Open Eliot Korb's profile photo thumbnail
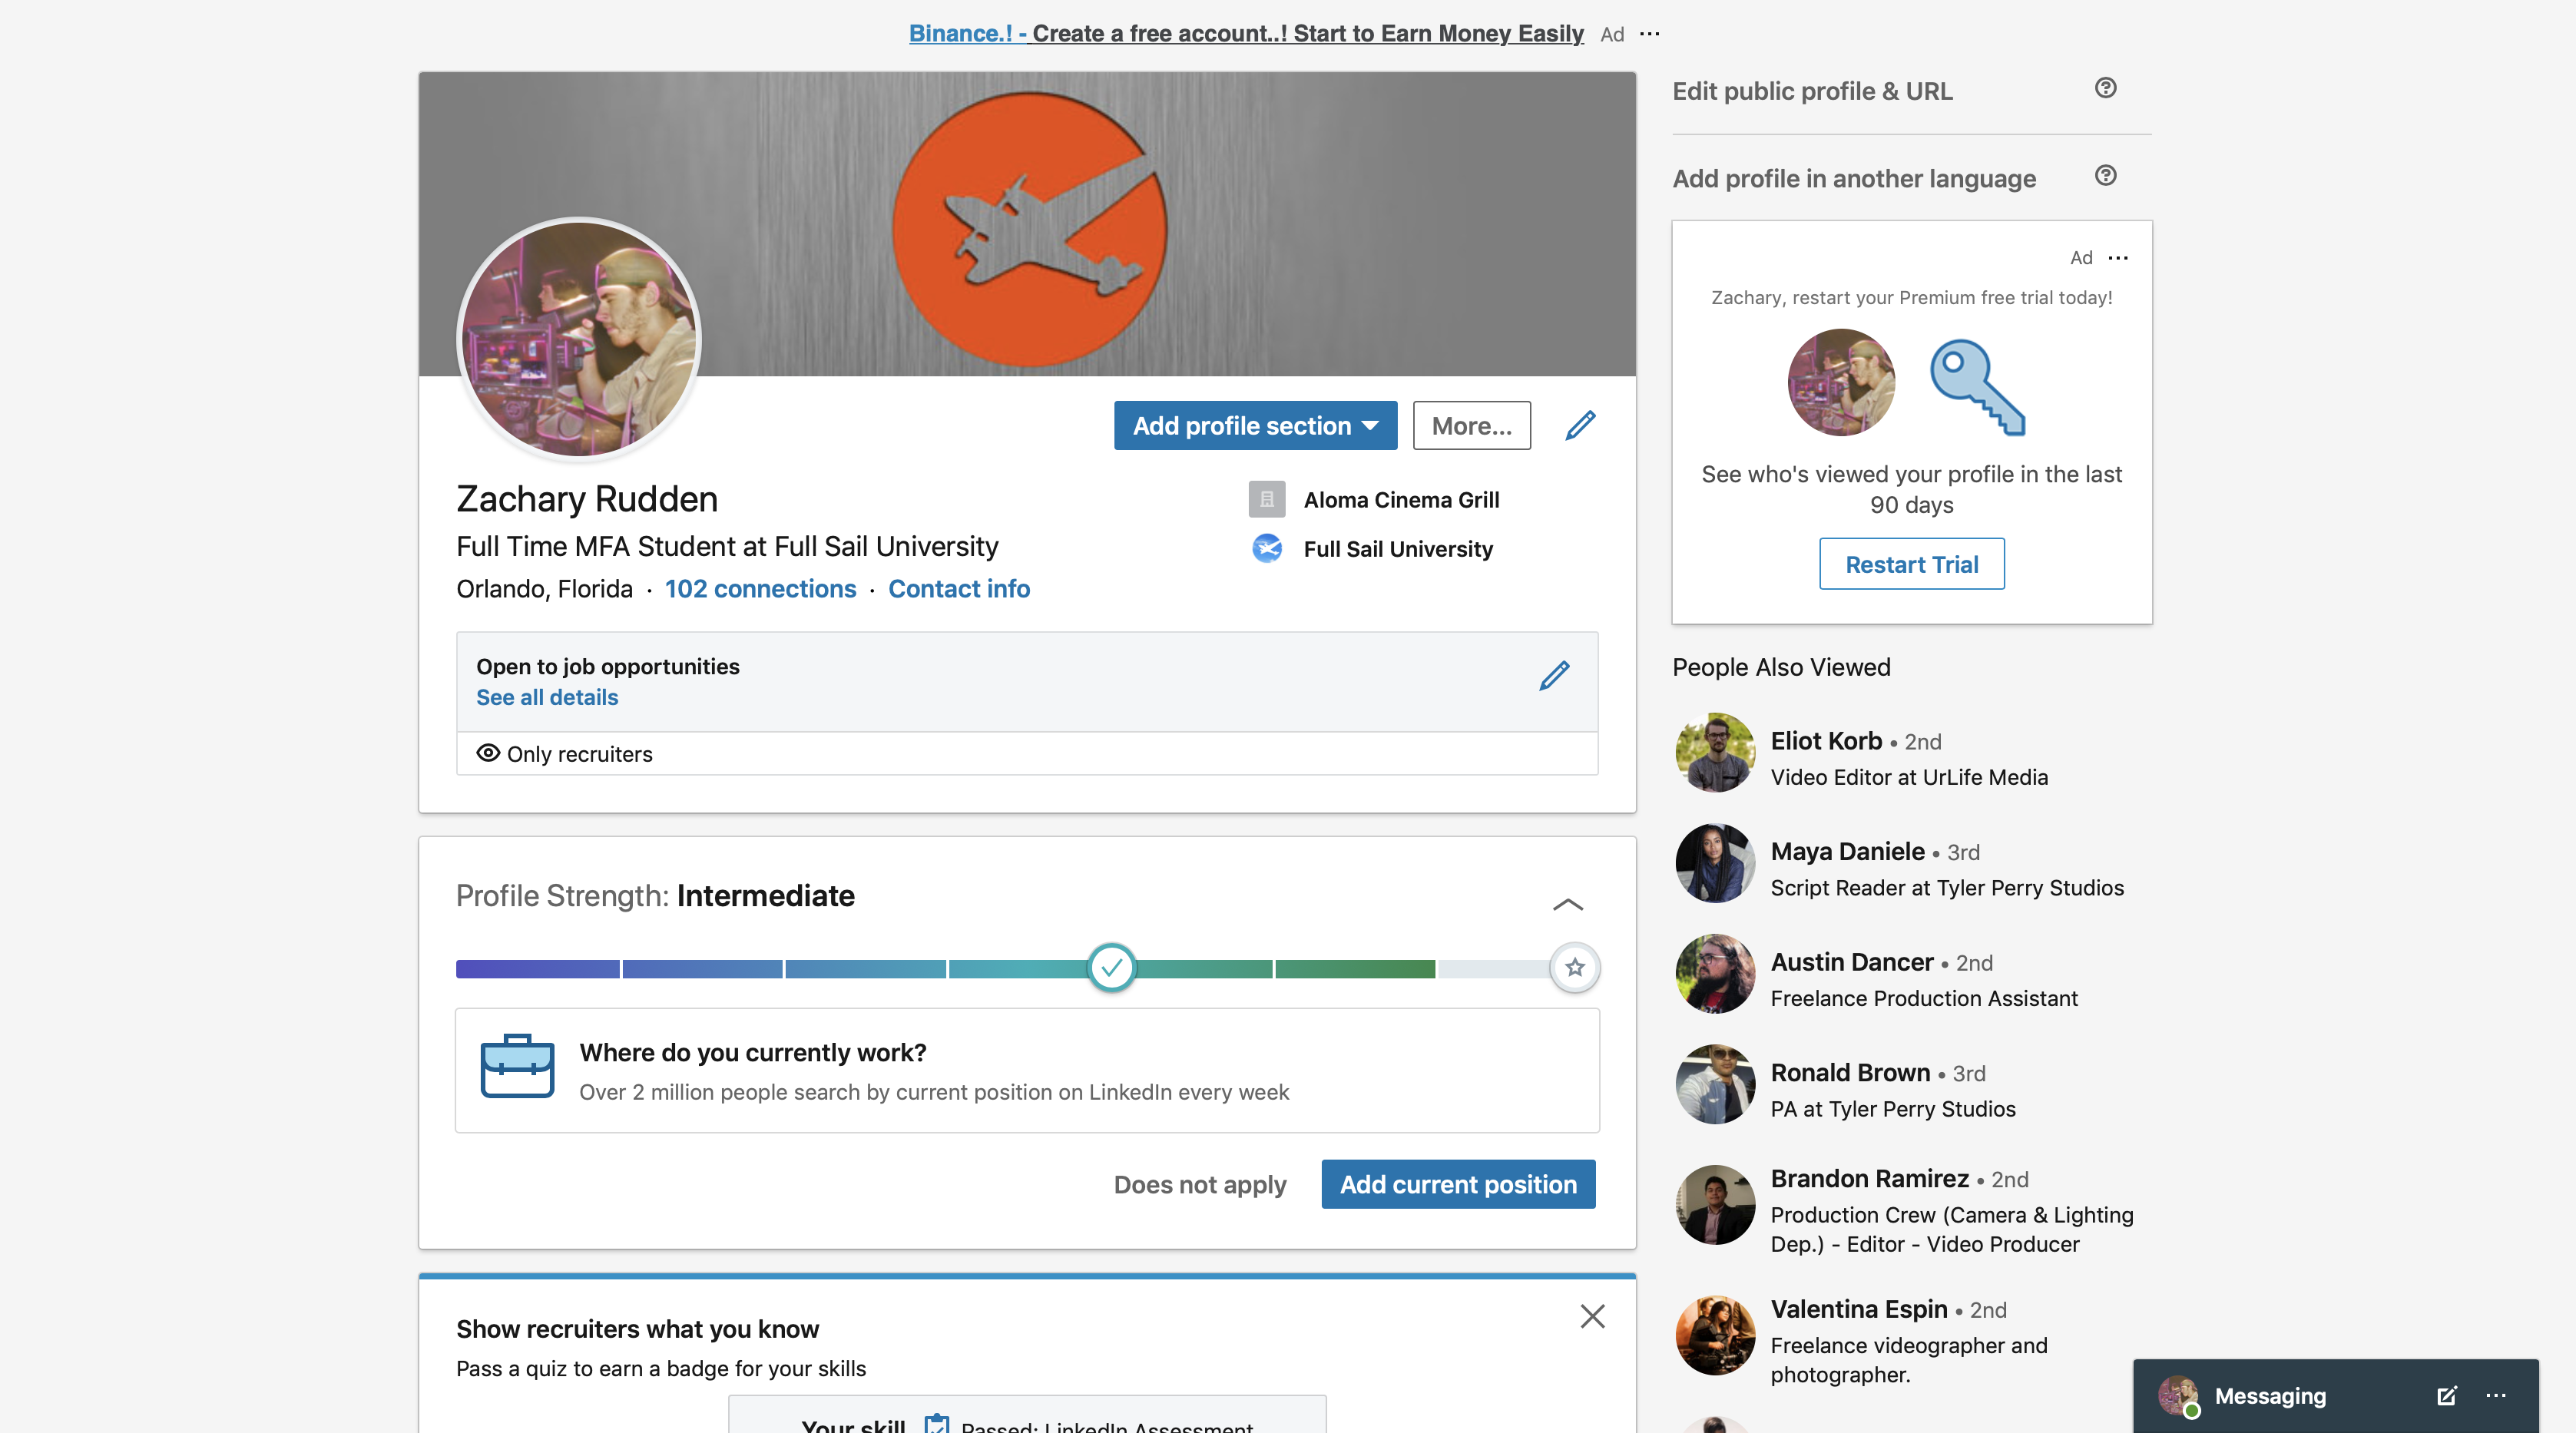This screenshot has width=2576, height=1433. coord(1714,752)
